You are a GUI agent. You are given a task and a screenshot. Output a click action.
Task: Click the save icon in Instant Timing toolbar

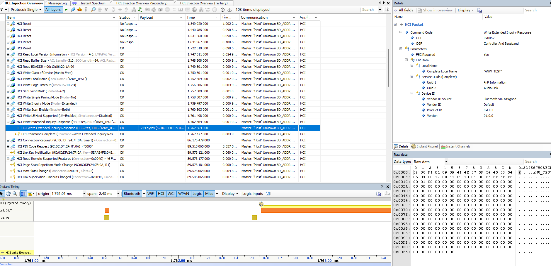tap(379, 194)
